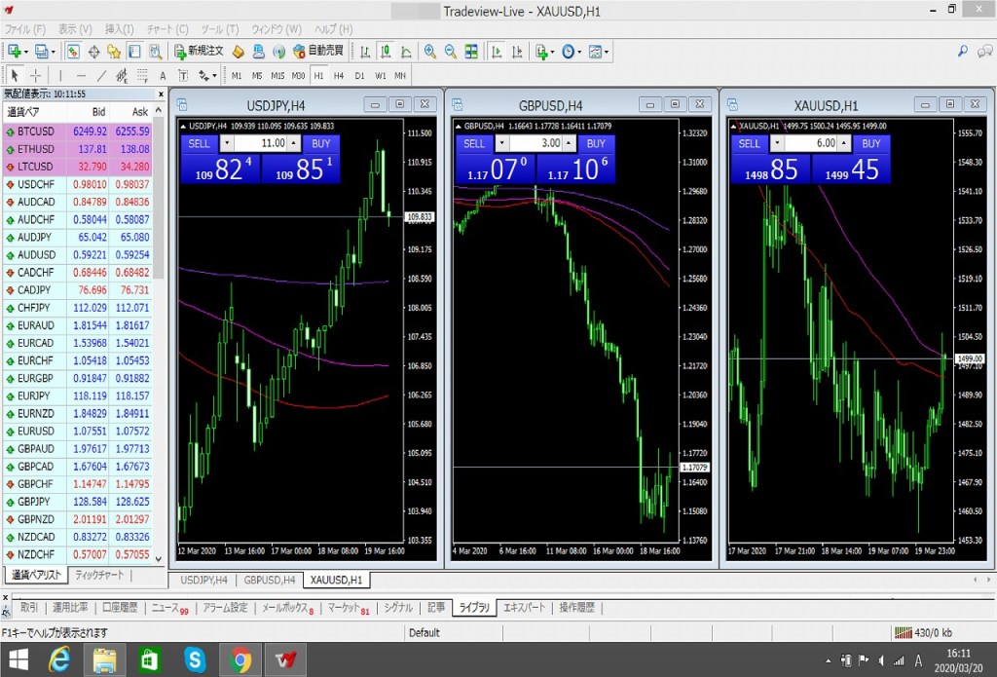Draw a horizontal line with the tool
997x677 pixels.
point(80,75)
